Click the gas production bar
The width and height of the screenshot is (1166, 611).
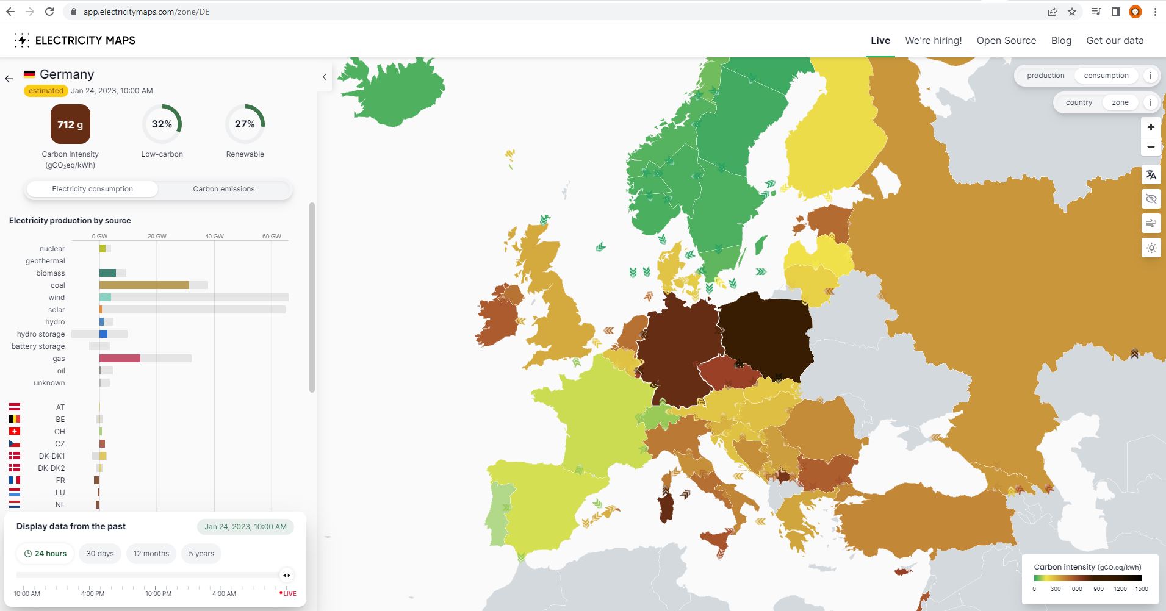tap(120, 359)
